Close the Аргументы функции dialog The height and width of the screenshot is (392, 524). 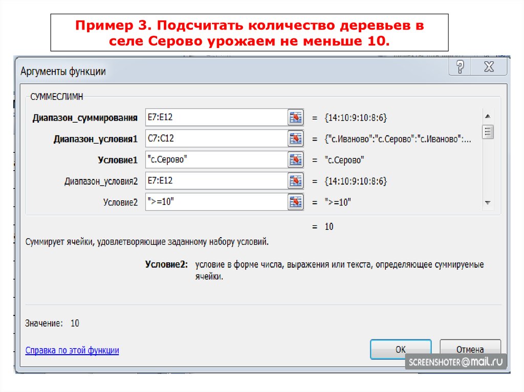pos(489,67)
